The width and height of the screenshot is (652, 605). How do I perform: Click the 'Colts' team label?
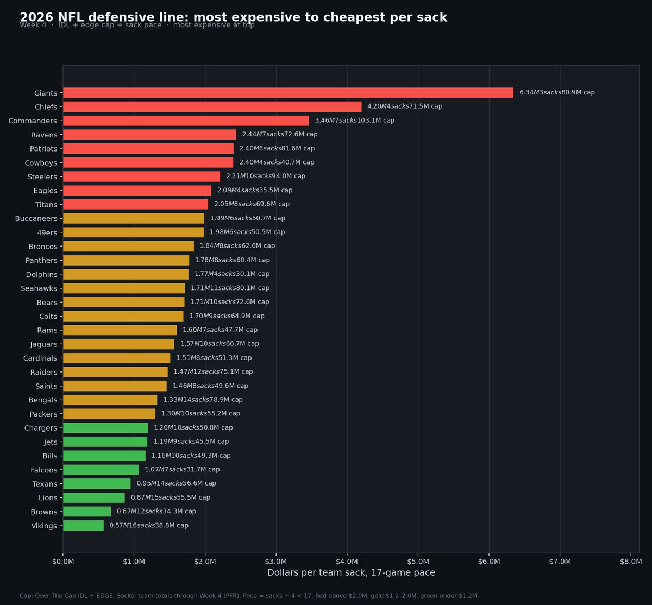click(x=48, y=316)
